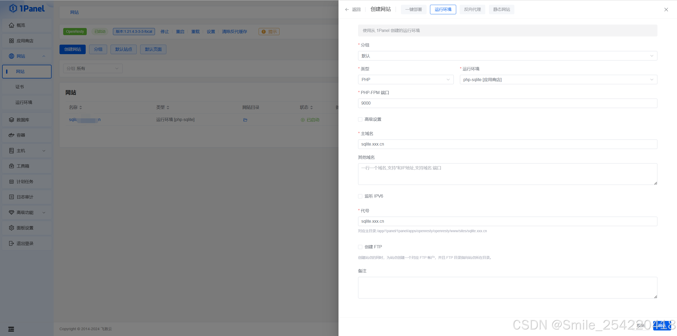Check the 监听 IPV6 option
The image size is (677, 336).
360,196
